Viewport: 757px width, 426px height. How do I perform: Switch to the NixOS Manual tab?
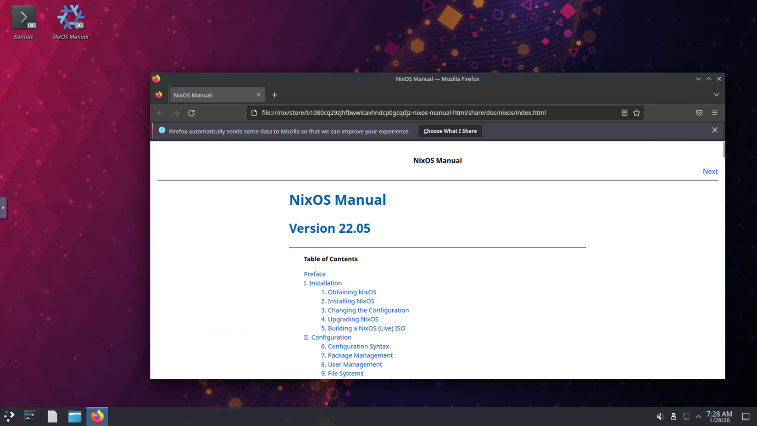(211, 95)
